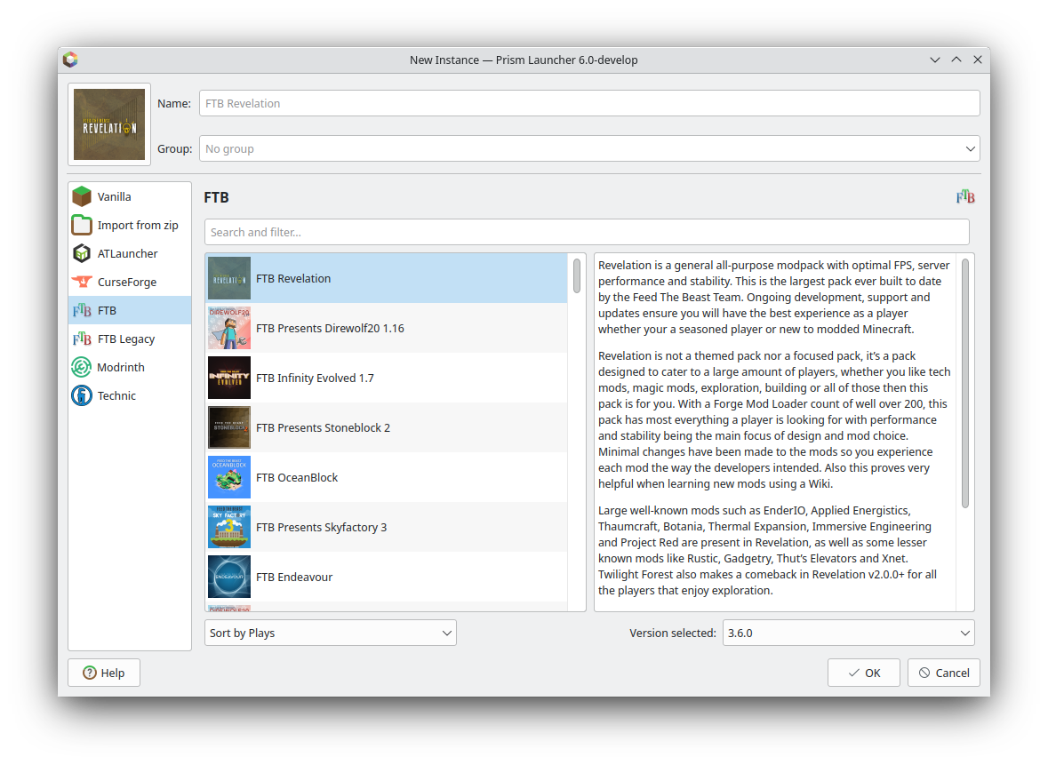Viewport: 1048px width, 765px height.
Task: Select the Modrinth logo icon
Action: click(82, 367)
